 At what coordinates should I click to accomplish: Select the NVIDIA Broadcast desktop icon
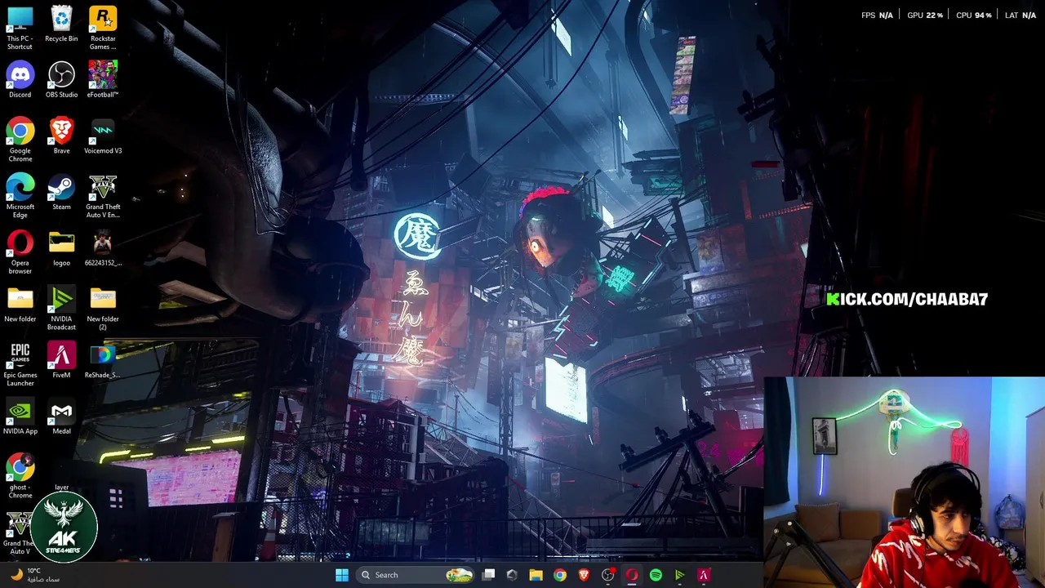61,309
